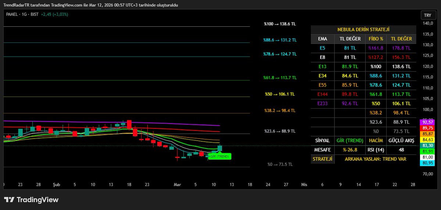This screenshot has height=210, width=441.
Task: Click the E8 row in EMA column
Action: 323,57
